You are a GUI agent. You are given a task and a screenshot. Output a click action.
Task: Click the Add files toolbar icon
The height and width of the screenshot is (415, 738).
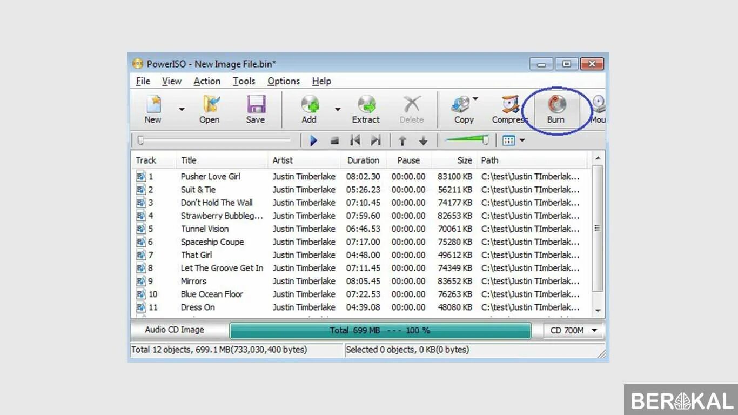click(x=310, y=104)
